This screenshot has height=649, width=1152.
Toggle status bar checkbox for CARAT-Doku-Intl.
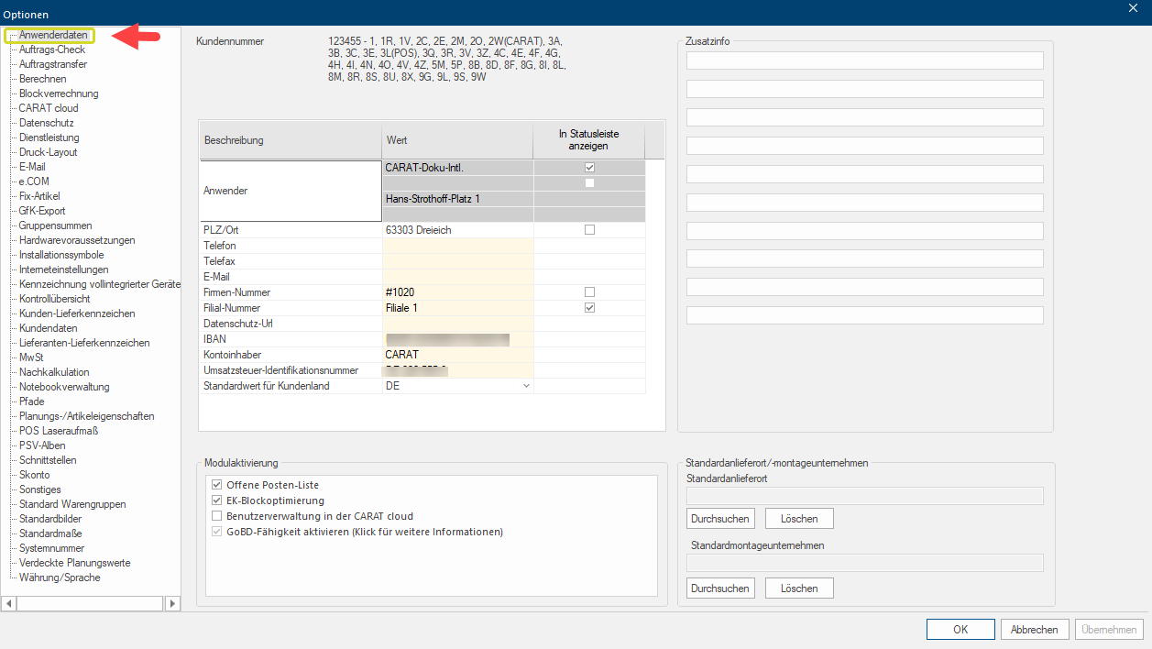point(589,168)
